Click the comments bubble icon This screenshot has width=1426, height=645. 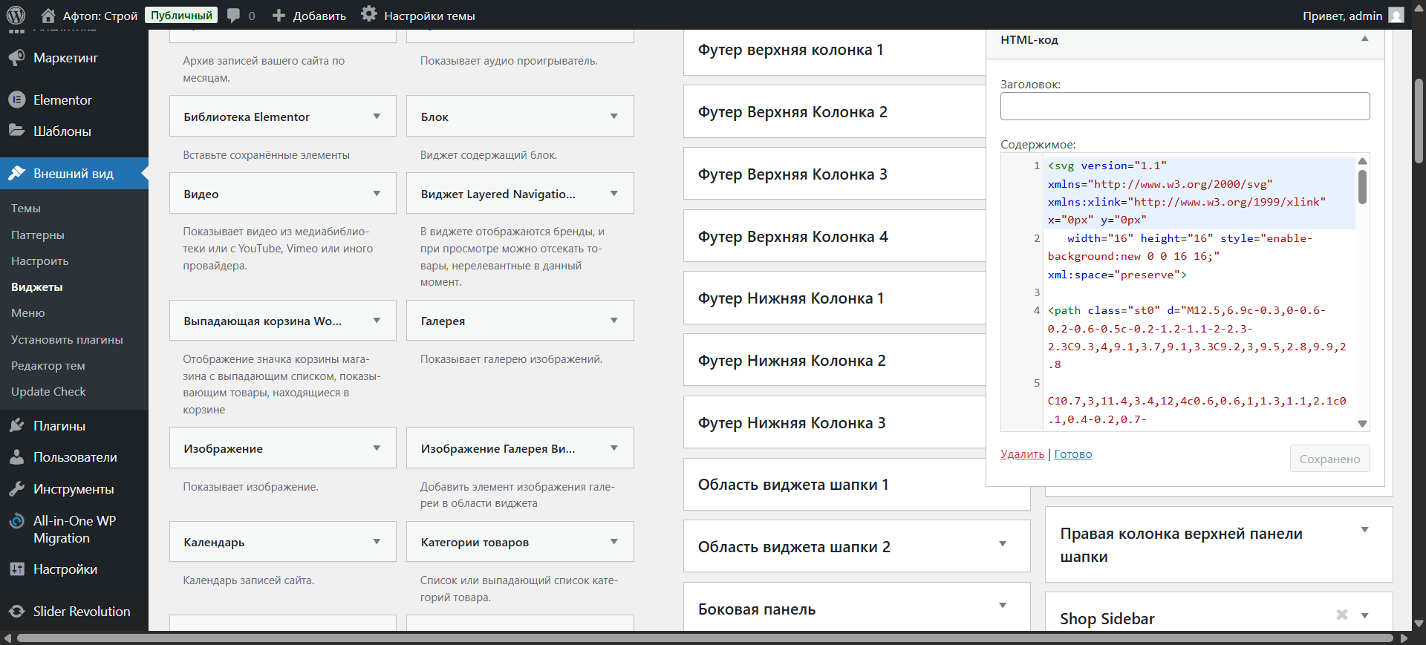click(x=234, y=16)
